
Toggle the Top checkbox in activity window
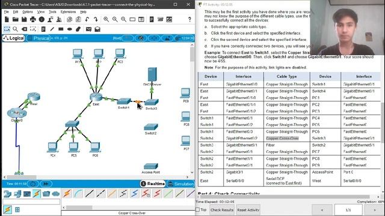[197, 209]
